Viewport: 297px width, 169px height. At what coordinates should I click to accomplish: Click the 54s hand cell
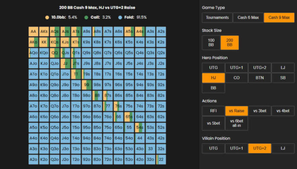click(140, 127)
